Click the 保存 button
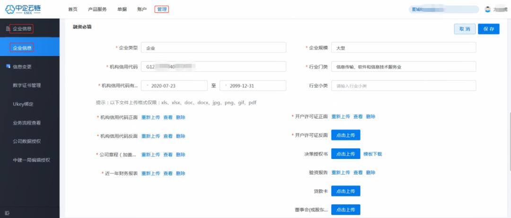The height and width of the screenshot is (218, 511). pyautogui.click(x=489, y=29)
